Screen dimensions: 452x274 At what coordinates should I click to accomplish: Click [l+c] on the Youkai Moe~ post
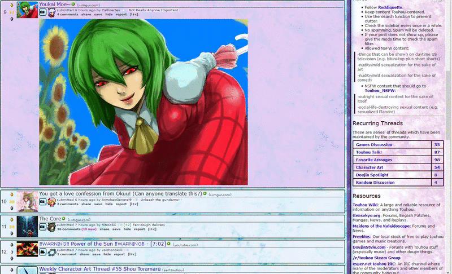(x=134, y=14)
